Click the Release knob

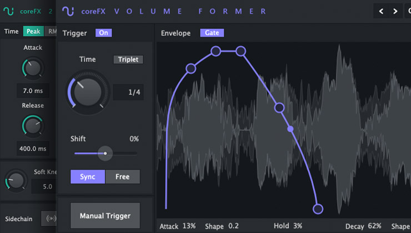click(x=33, y=126)
